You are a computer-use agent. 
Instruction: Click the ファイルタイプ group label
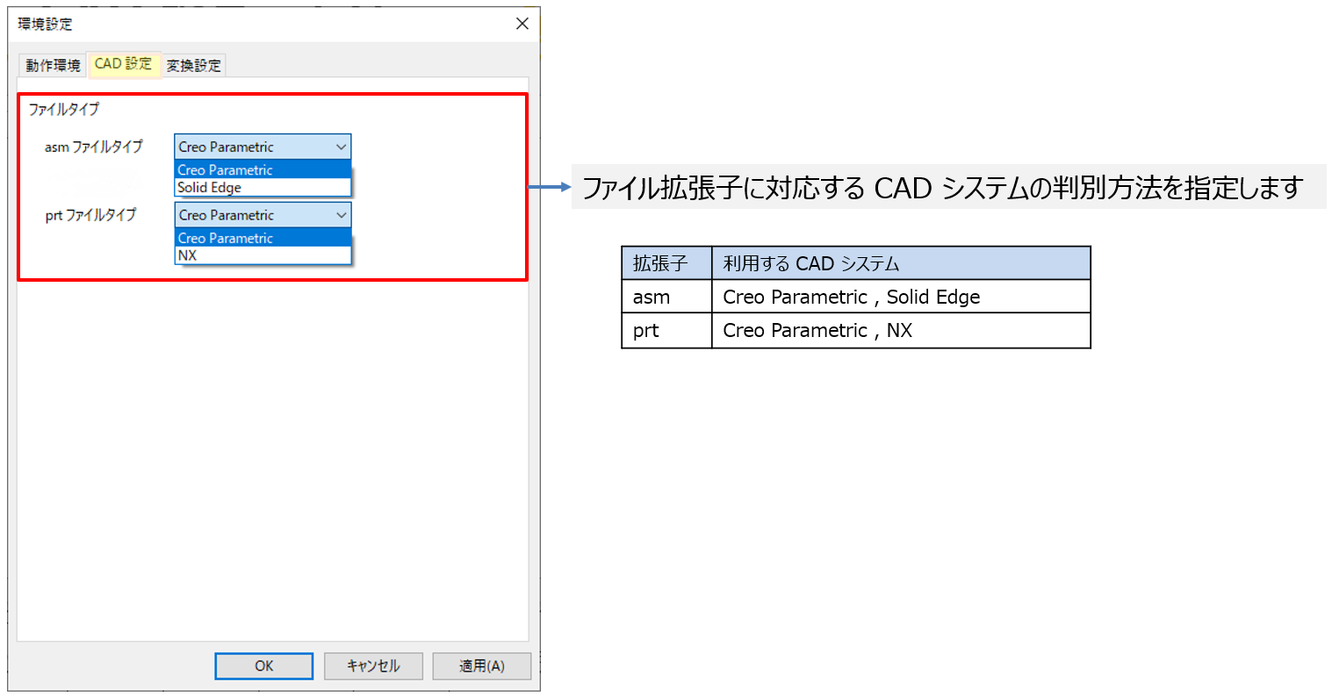coord(64,110)
